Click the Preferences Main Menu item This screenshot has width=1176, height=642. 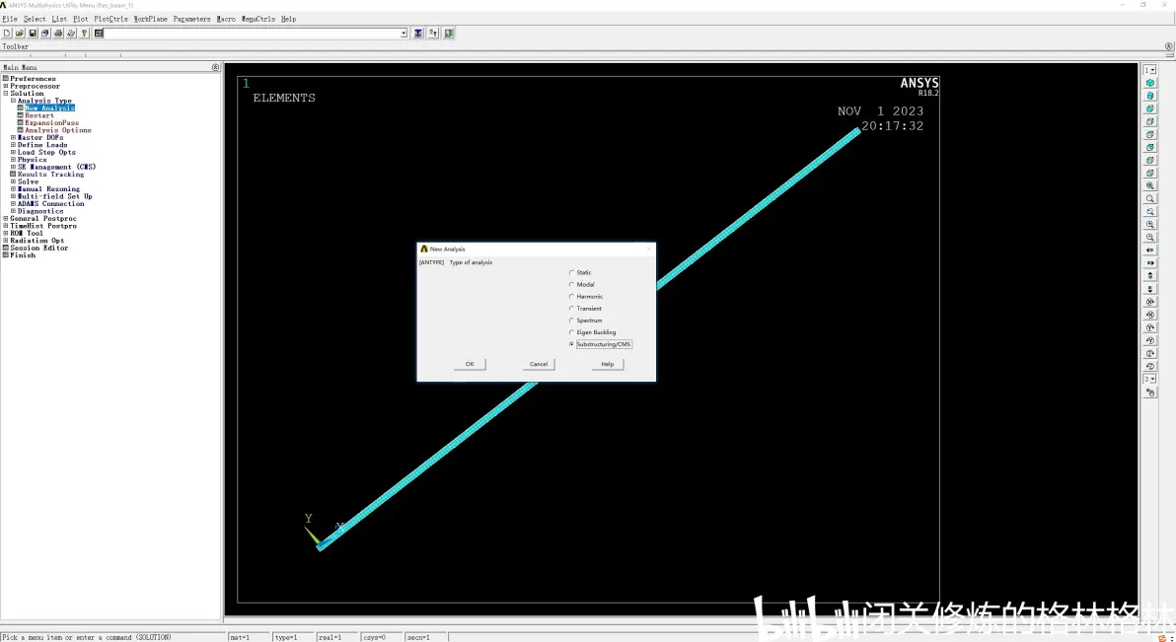click(x=33, y=79)
